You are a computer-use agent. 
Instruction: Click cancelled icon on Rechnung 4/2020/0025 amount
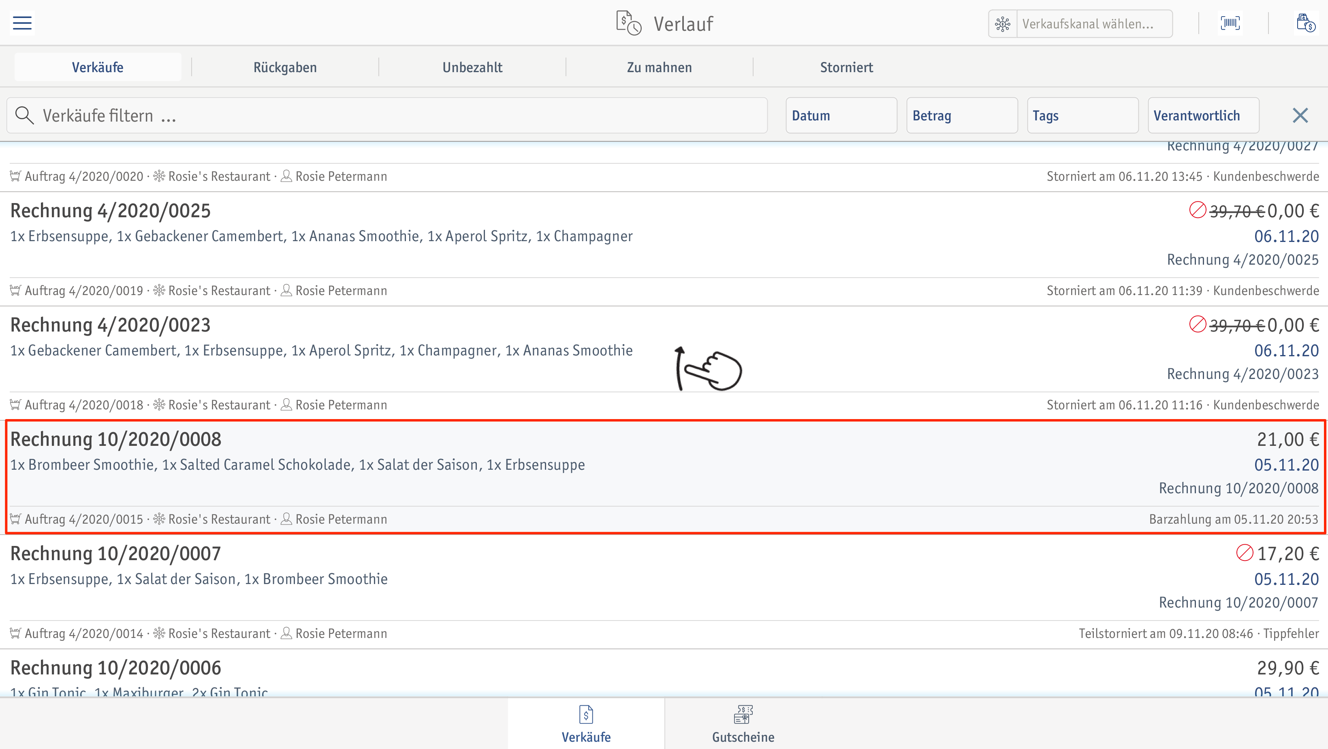(1197, 210)
